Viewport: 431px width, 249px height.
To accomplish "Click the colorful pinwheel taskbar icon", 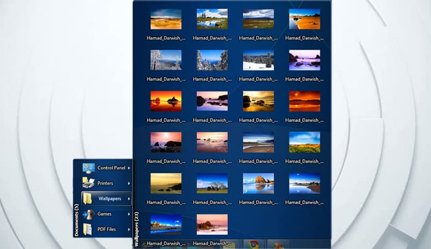I will click(x=278, y=245).
